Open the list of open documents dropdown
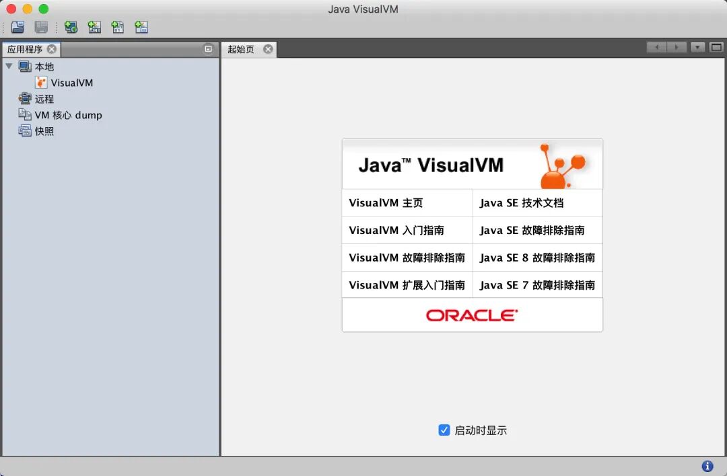The image size is (727, 476). tap(697, 47)
